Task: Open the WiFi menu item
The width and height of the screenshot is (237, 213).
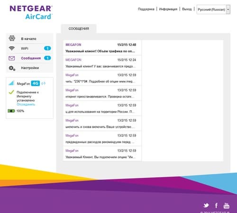Action: tap(30, 48)
